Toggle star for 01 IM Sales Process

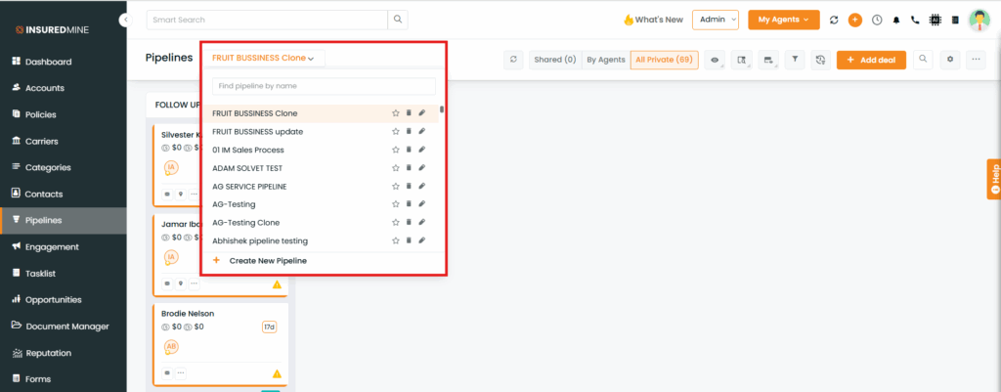(x=395, y=150)
